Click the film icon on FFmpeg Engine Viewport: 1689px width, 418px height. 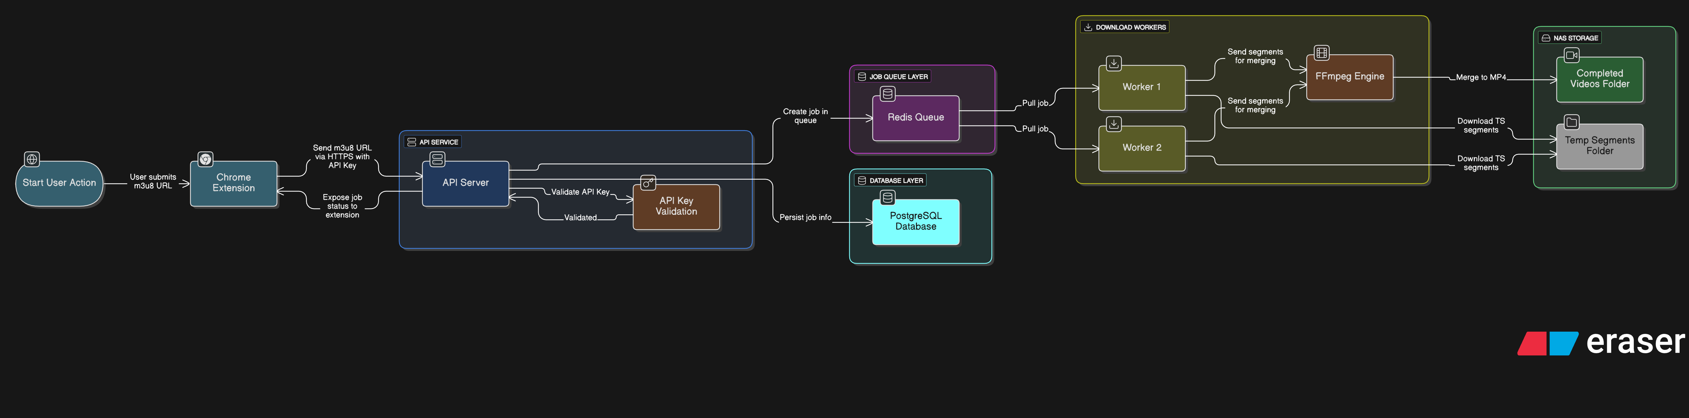coord(1322,52)
